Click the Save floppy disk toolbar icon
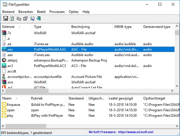Image resolution: width=180 pixels, height=136 pixels. point(5,19)
